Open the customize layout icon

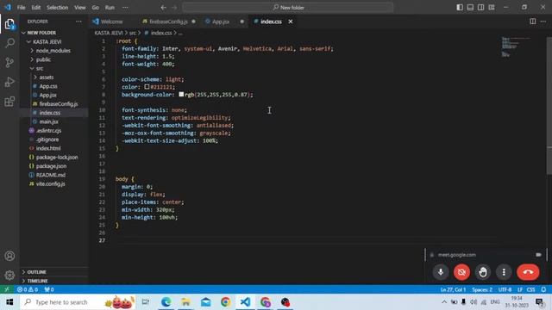click(x=492, y=8)
